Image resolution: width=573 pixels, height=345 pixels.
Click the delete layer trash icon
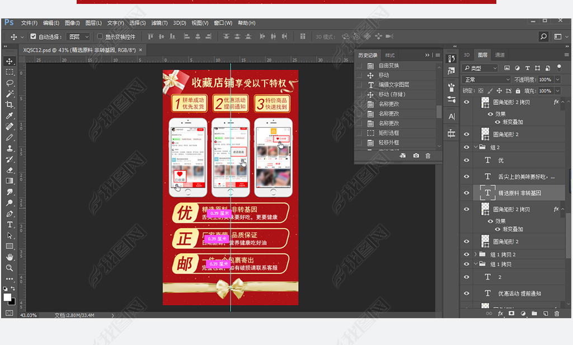556,314
